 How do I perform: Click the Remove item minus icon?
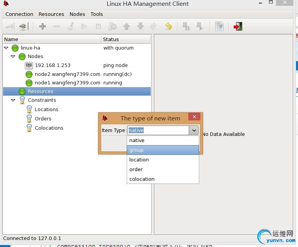tap(57, 26)
